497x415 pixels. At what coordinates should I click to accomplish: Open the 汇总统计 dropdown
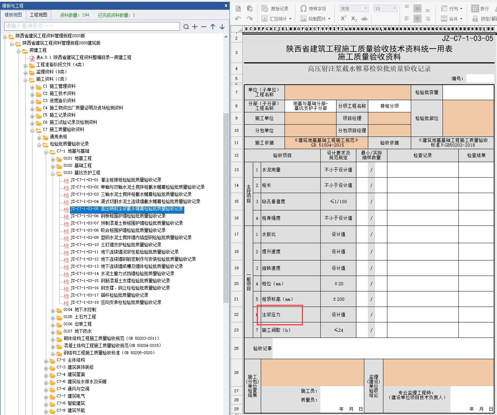(276, 19)
